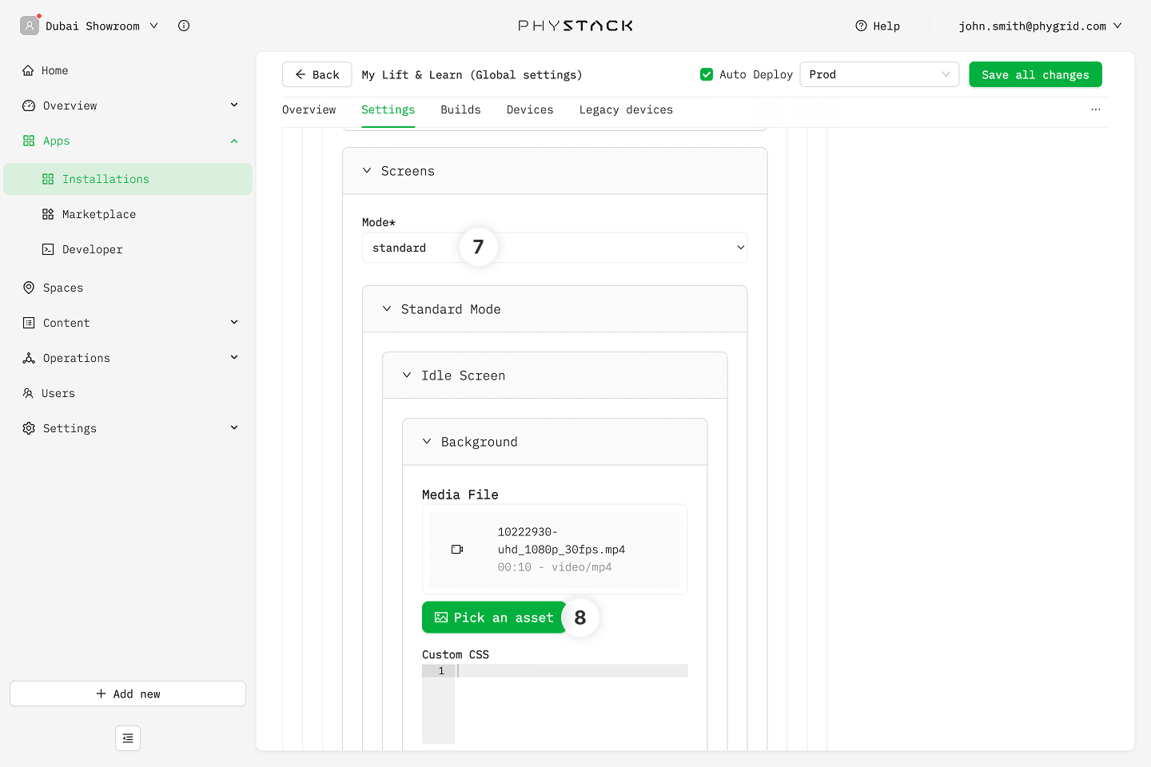Click the Apps grid icon
1151x767 pixels.
pos(29,141)
